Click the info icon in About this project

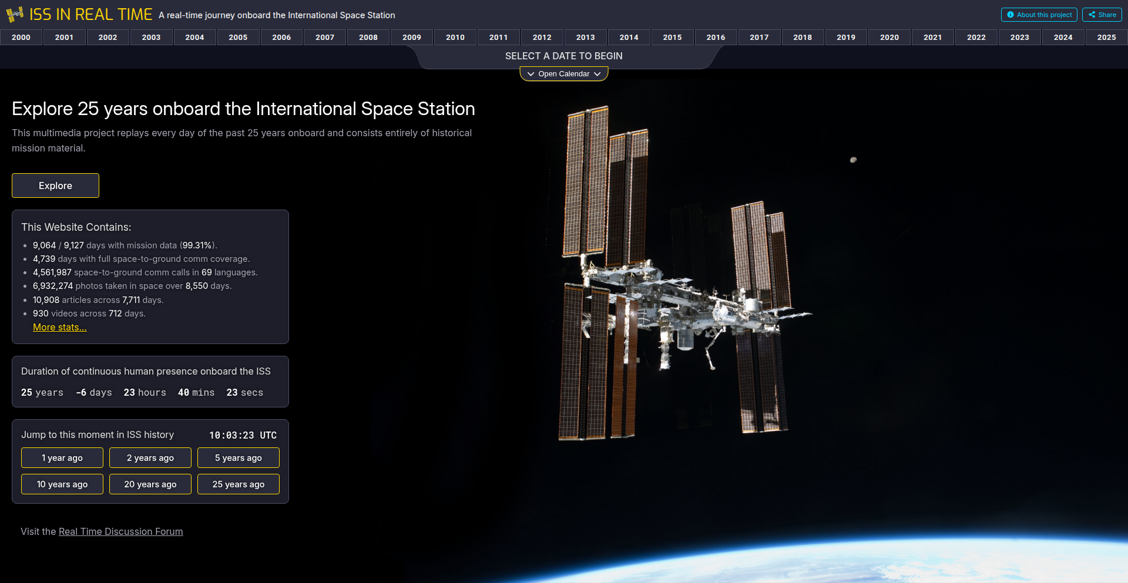tap(1010, 15)
